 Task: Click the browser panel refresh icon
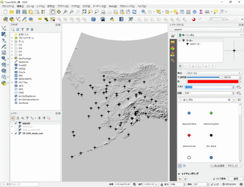[x=18, y=30]
